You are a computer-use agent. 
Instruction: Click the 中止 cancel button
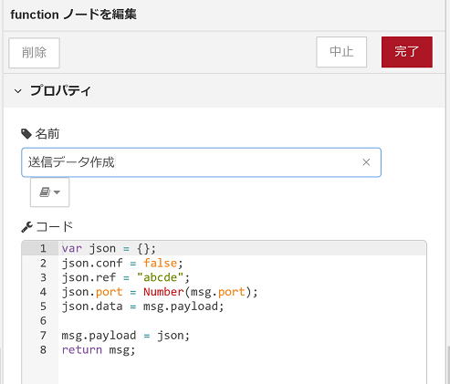tap(341, 52)
